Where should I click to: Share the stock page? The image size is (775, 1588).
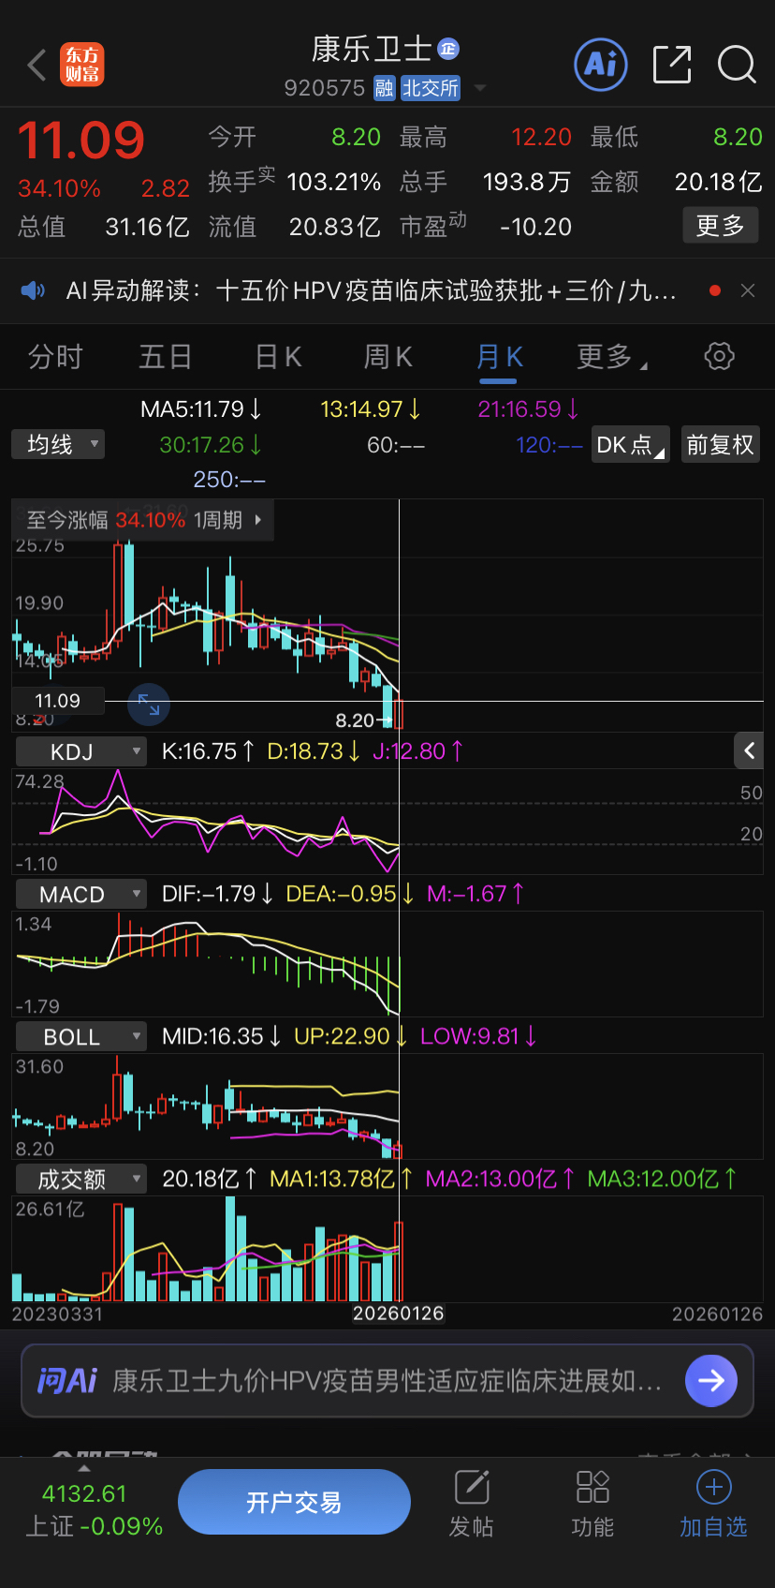click(x=671, y=65)
